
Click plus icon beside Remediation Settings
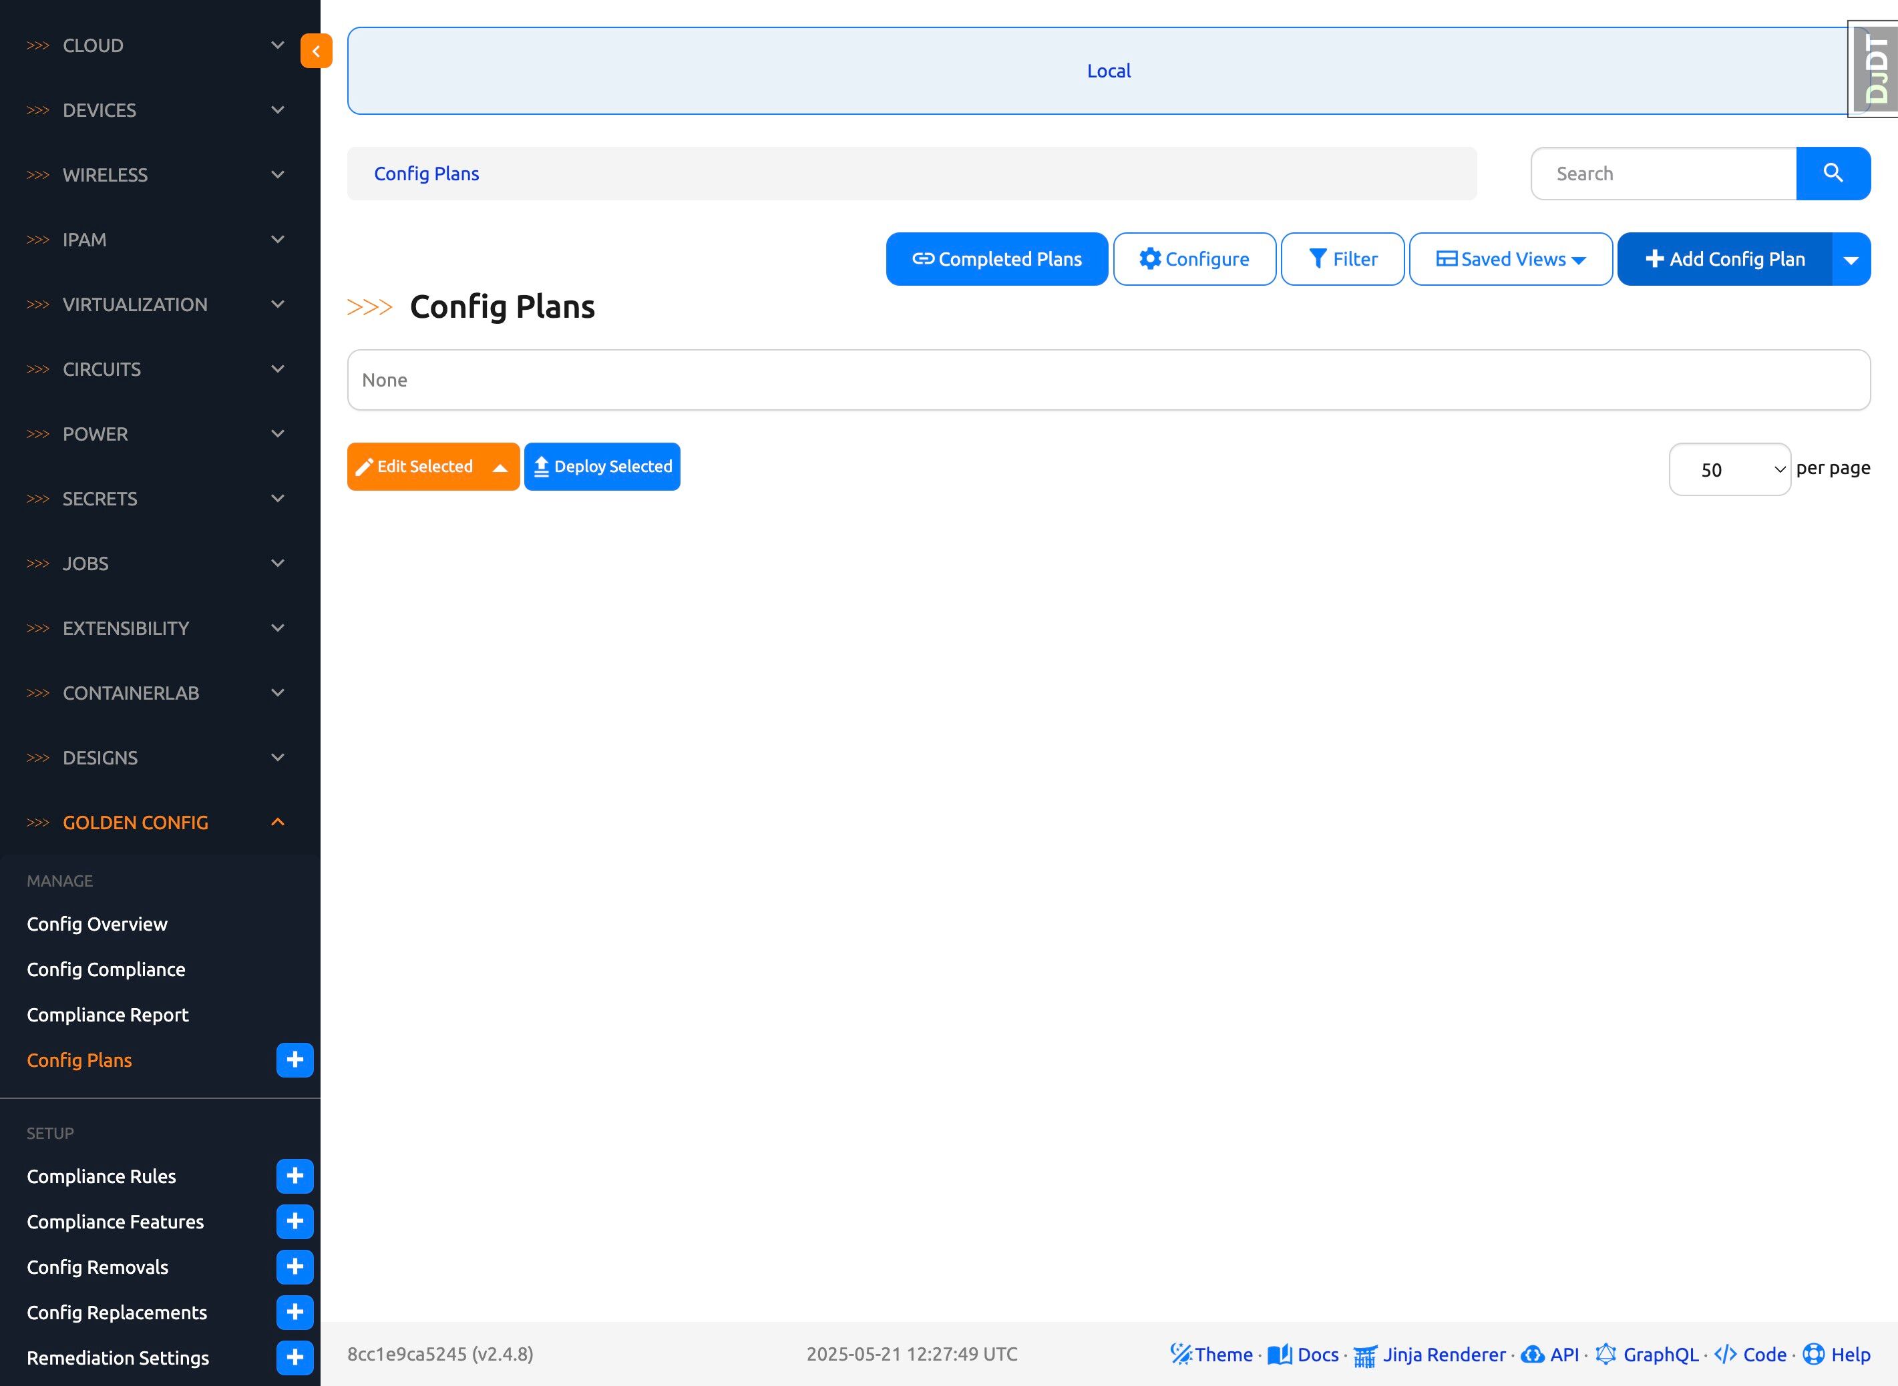coord(295,1357)
